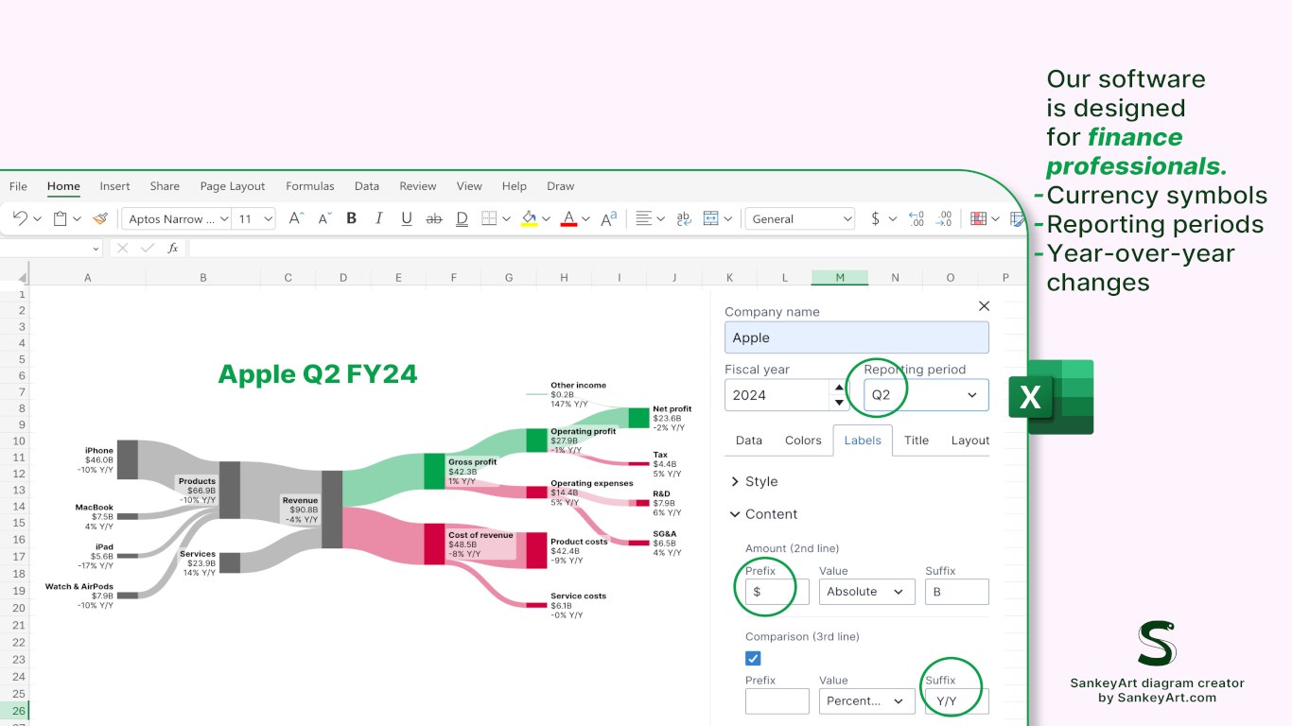Switch to the Draw ribbon tab

point(561,186)
